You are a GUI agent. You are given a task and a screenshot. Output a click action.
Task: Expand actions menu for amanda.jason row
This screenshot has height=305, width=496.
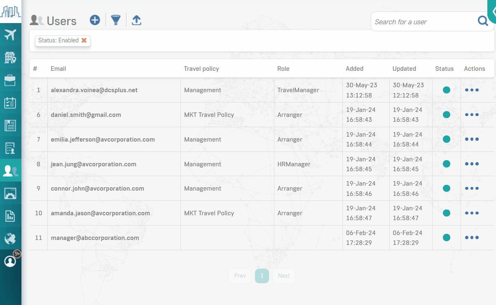472,213
